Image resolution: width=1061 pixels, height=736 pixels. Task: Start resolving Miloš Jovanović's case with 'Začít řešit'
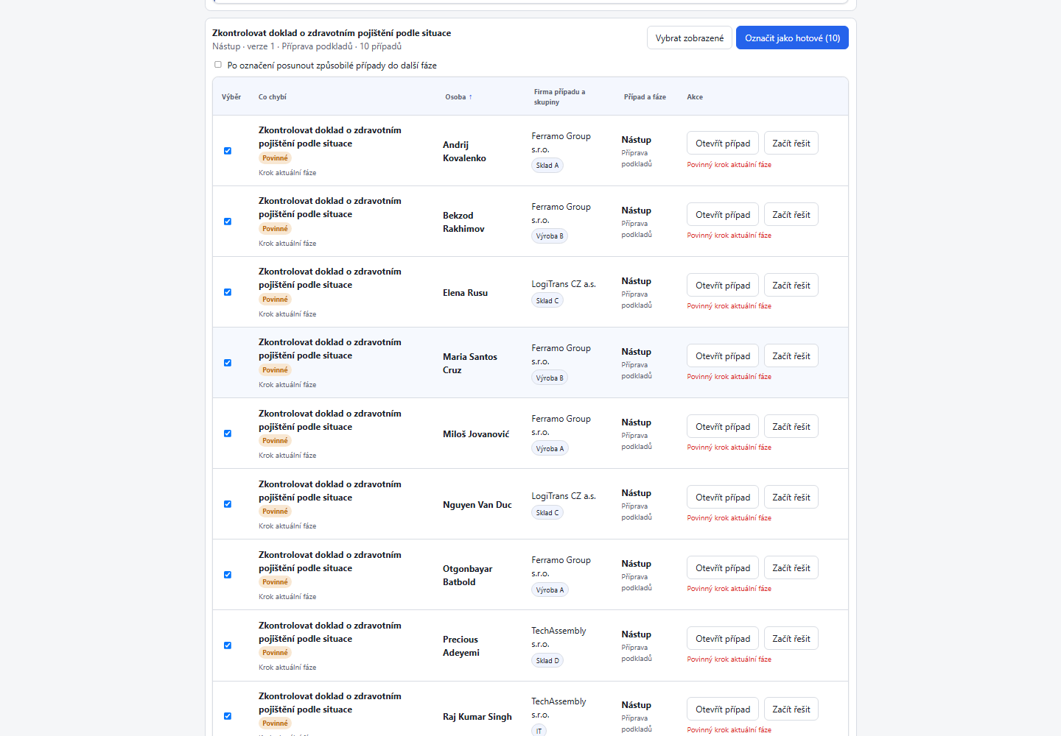[x=791, y=426]
